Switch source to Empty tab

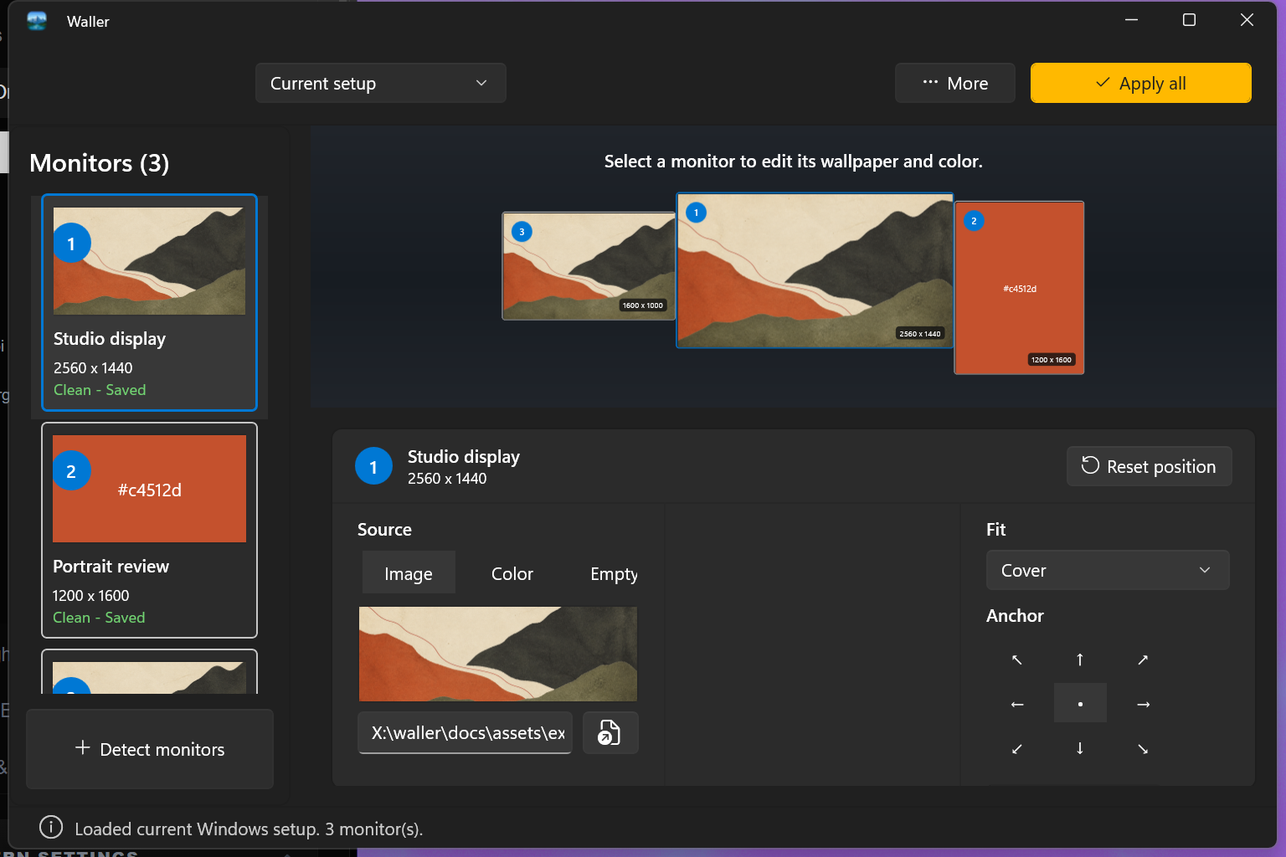[x=614, y=573]
